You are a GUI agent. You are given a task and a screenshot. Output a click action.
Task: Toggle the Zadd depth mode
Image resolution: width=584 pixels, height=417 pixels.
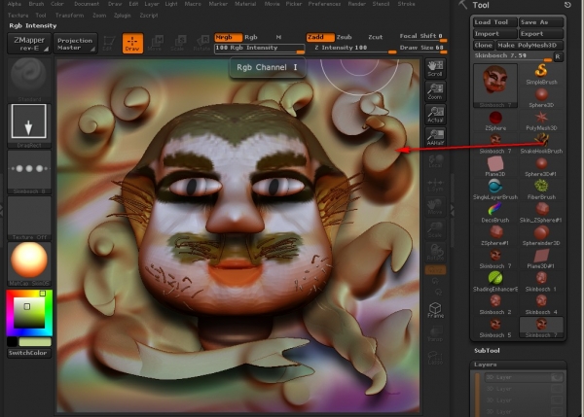(320, 37)
